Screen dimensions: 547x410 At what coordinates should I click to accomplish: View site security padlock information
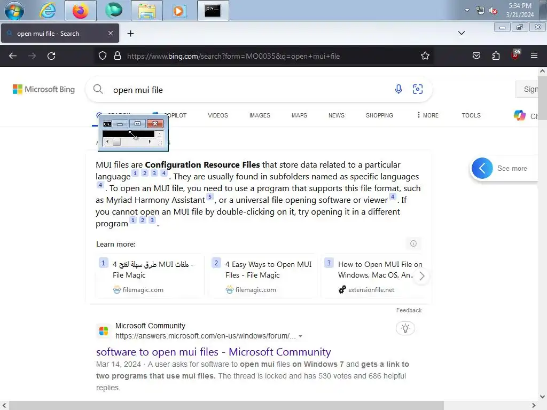(118, 56)
